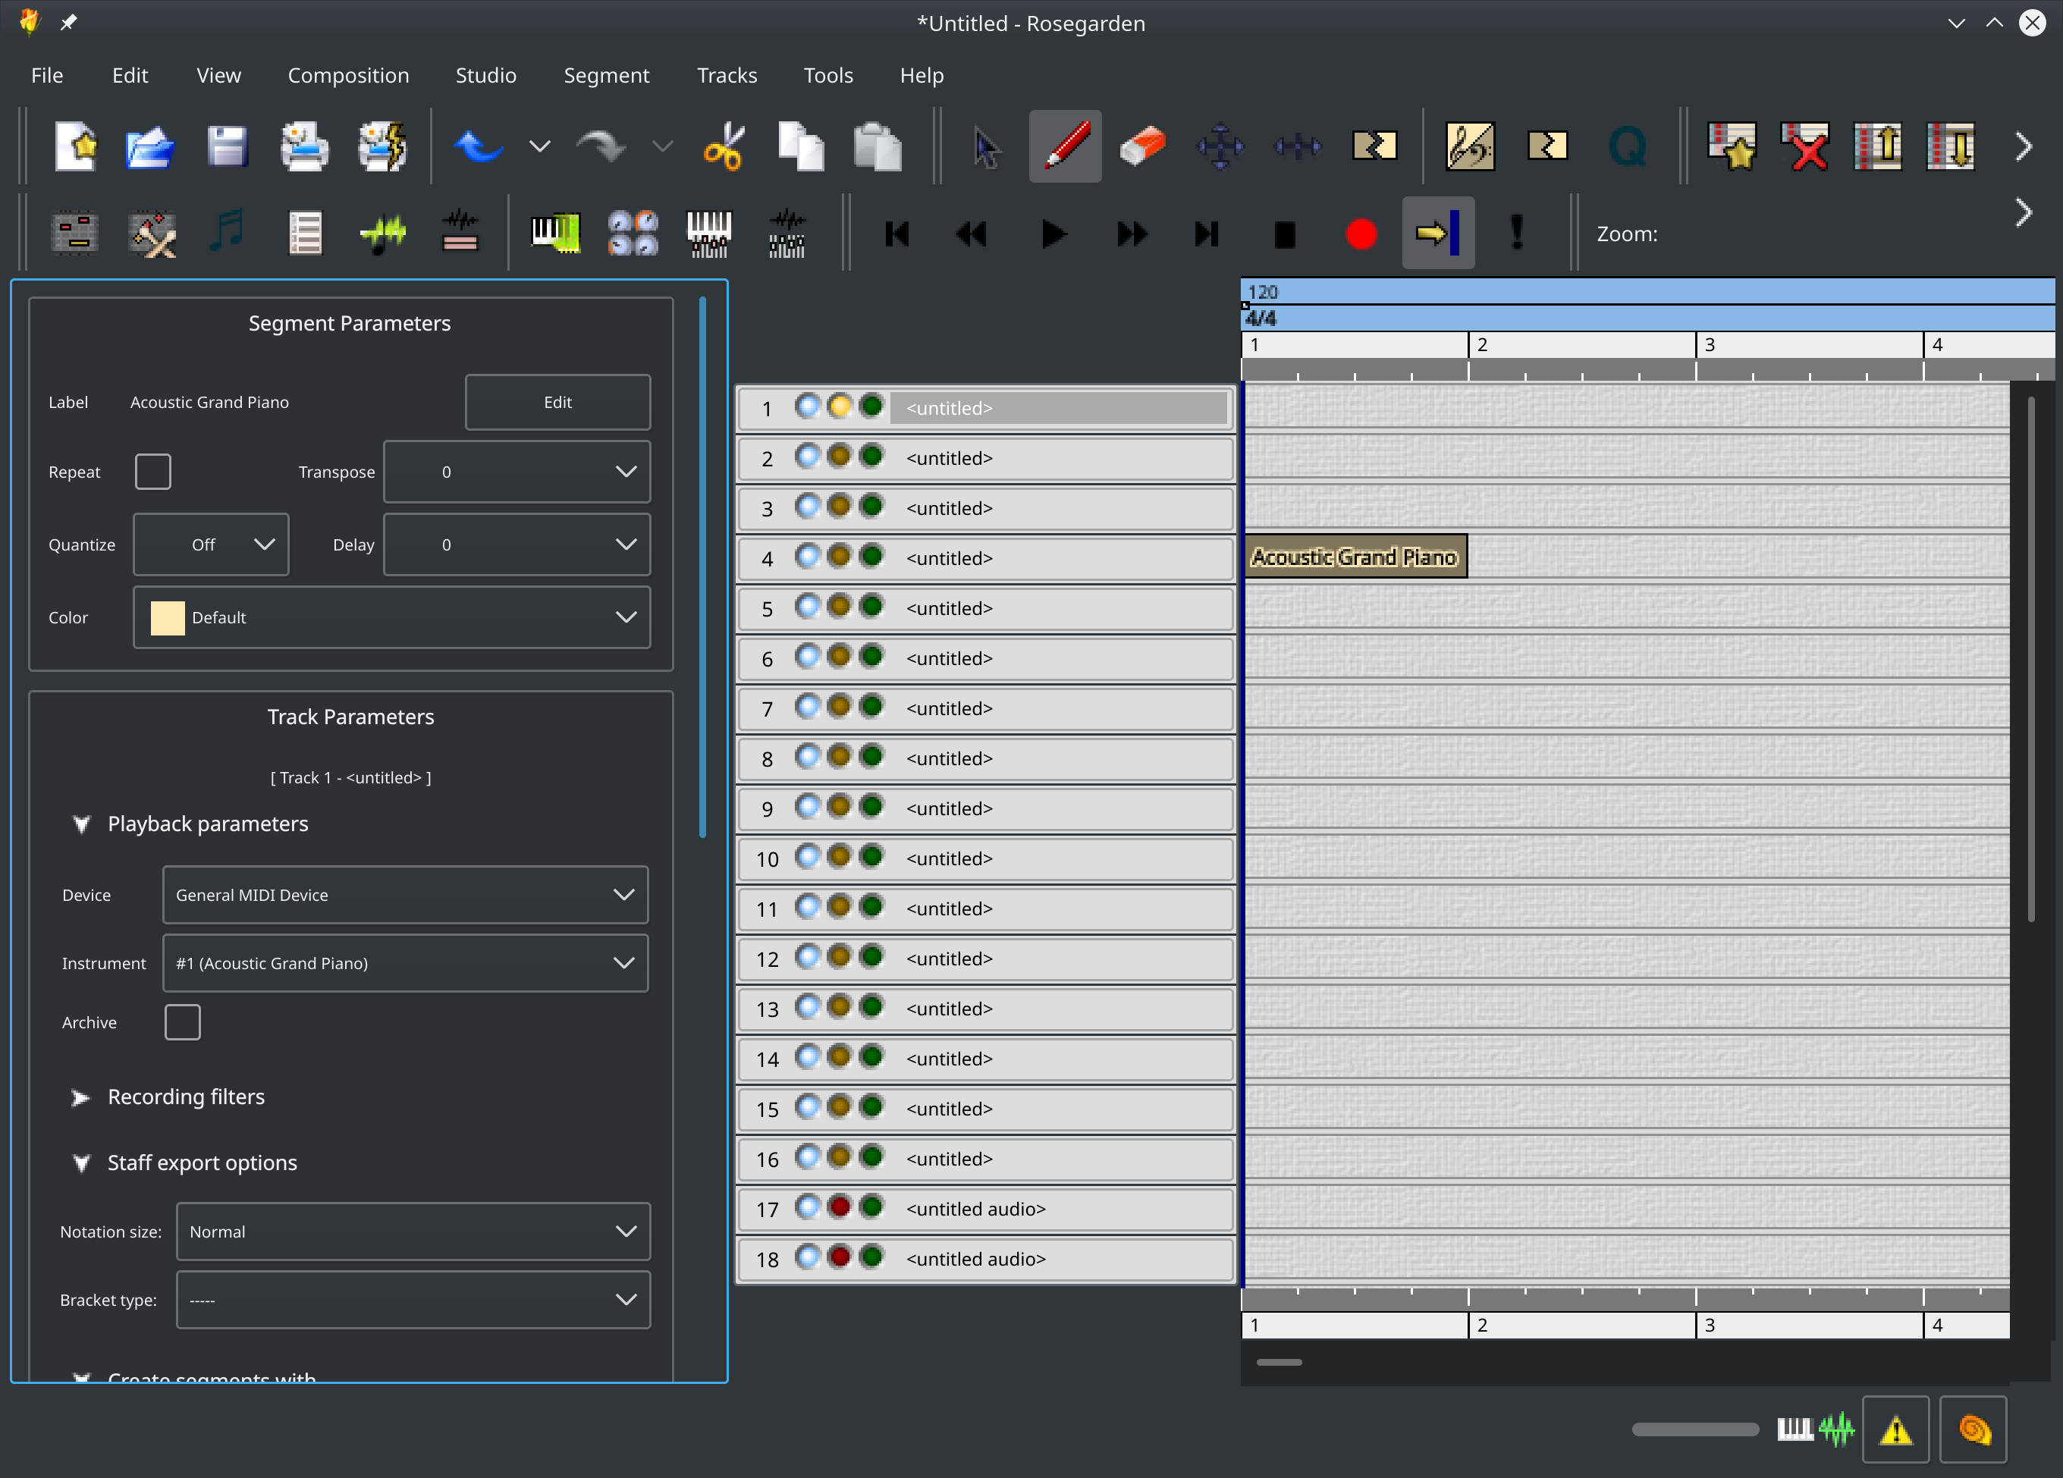The height and width of the screenshot is (1478, 2063).
Task: Click the Panic exclamation mark button
Action: pyautogui.click(x=1515, y=234)
